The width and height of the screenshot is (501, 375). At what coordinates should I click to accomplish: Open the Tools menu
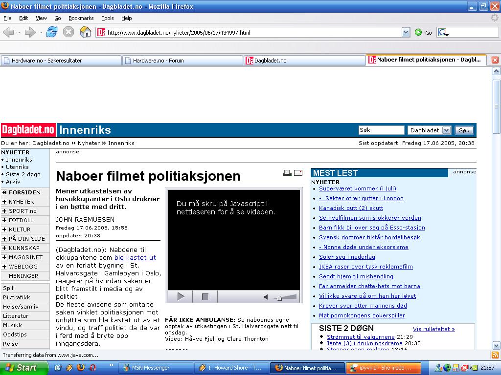108,18
